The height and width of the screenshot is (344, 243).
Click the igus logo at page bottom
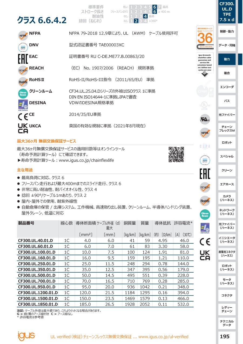click(x=26, y=336)
